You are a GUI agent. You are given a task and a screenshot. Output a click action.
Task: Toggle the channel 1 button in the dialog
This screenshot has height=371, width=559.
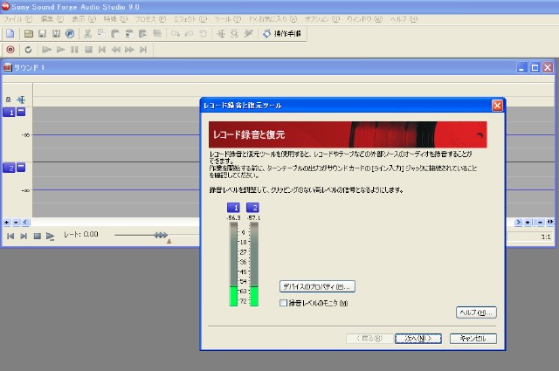coord(234,207)
